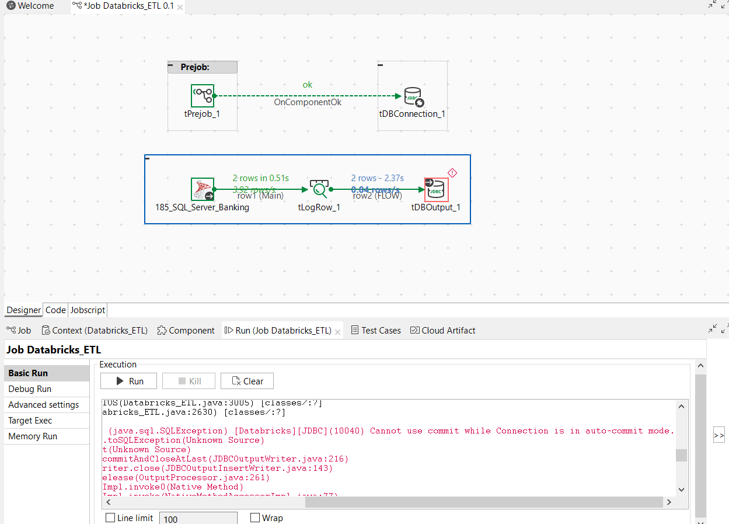Enable the Line limit checkbox

click(110, 518)
